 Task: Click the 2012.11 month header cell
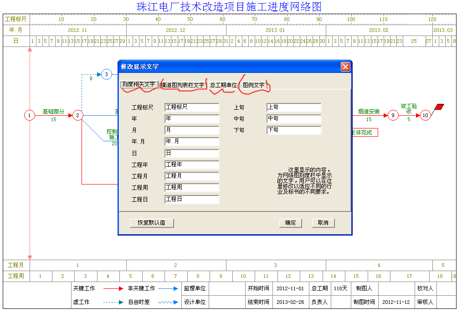[78, 30]
